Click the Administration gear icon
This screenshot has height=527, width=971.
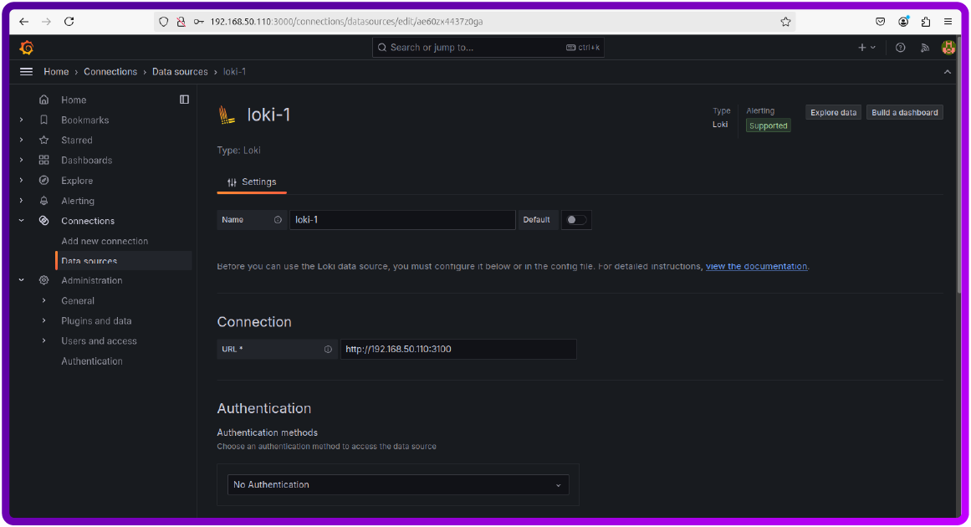43,280
